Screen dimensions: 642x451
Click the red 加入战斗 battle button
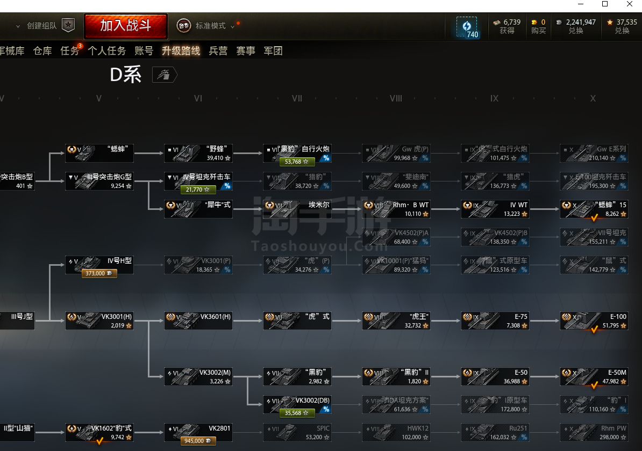(x=126, y=26)
